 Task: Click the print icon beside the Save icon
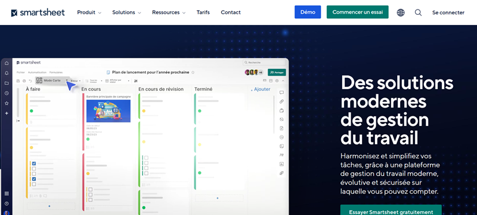pyautogui.click(x=24, y=81)
